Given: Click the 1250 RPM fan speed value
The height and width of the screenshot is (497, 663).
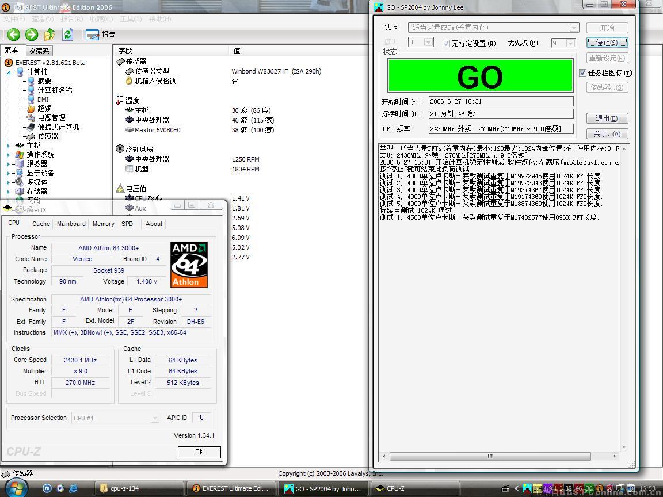Looking at the screenshot, I should (x=246, y=159).
